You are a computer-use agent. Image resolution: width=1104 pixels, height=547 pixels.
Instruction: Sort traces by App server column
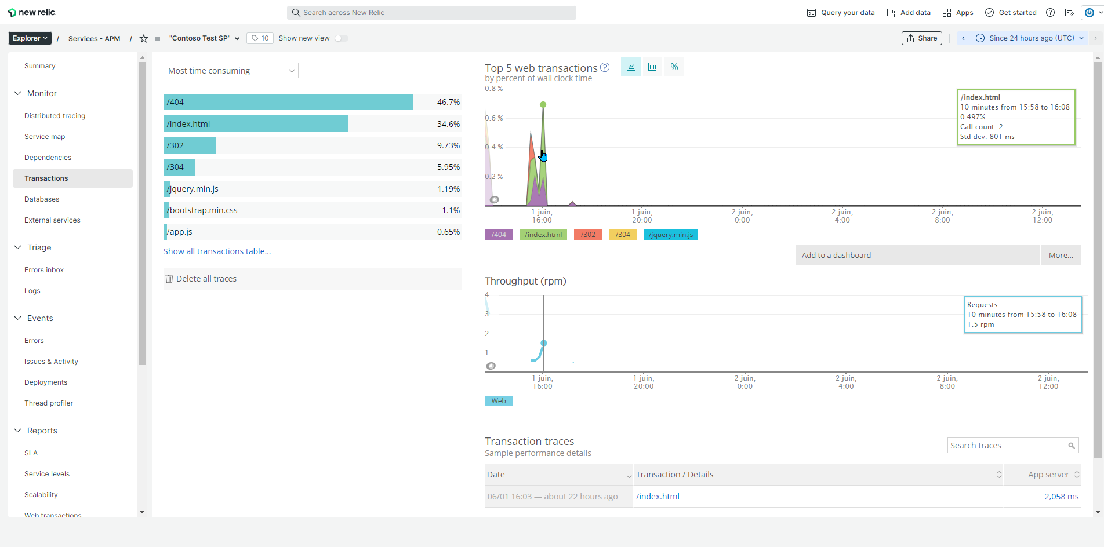(1042, 475)
